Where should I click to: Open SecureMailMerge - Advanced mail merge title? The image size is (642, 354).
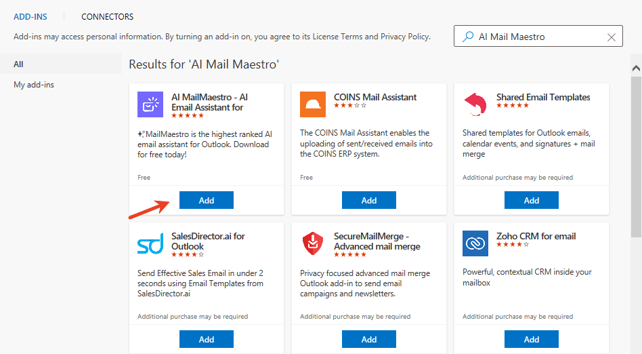[377, 241]
